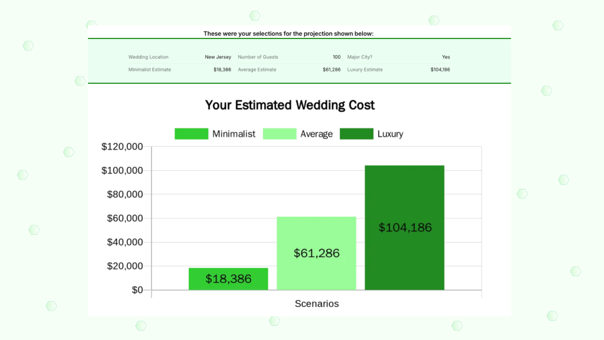This screenshot has height=340, width=604.
Task: Click the 'Scenarios' x-axis label
Action: [x=317, y=303]
